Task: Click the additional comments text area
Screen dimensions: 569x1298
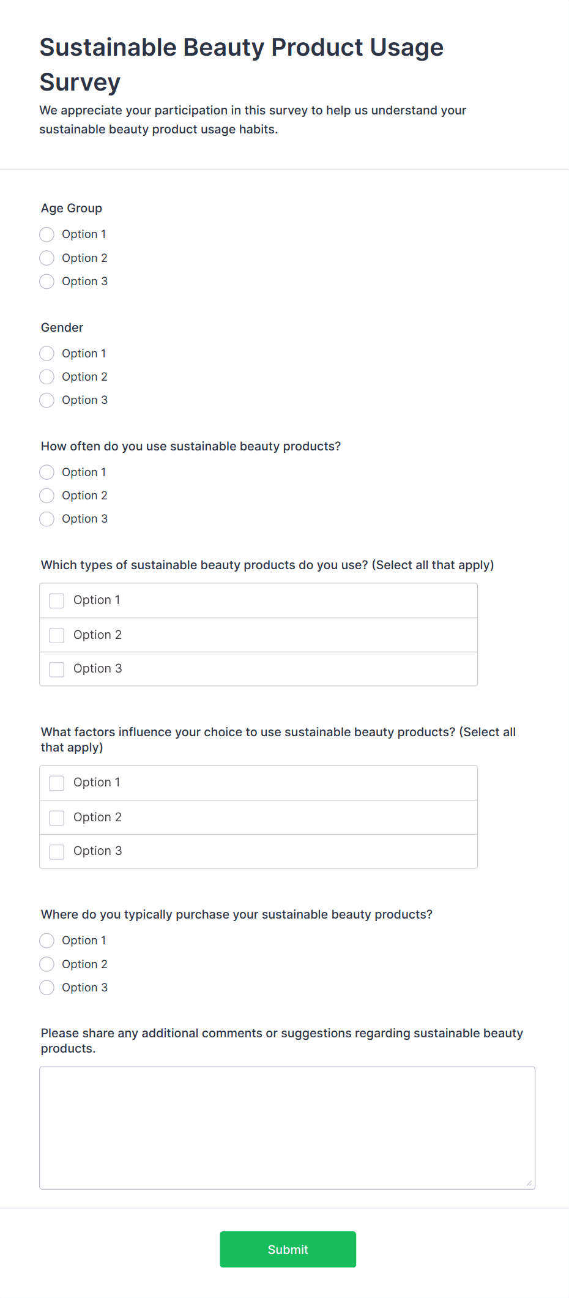Action: point(287,1127)
